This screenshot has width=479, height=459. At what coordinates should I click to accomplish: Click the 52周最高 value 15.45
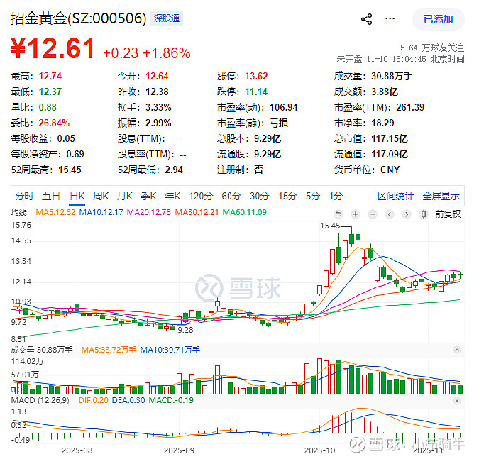coord(70,170)
